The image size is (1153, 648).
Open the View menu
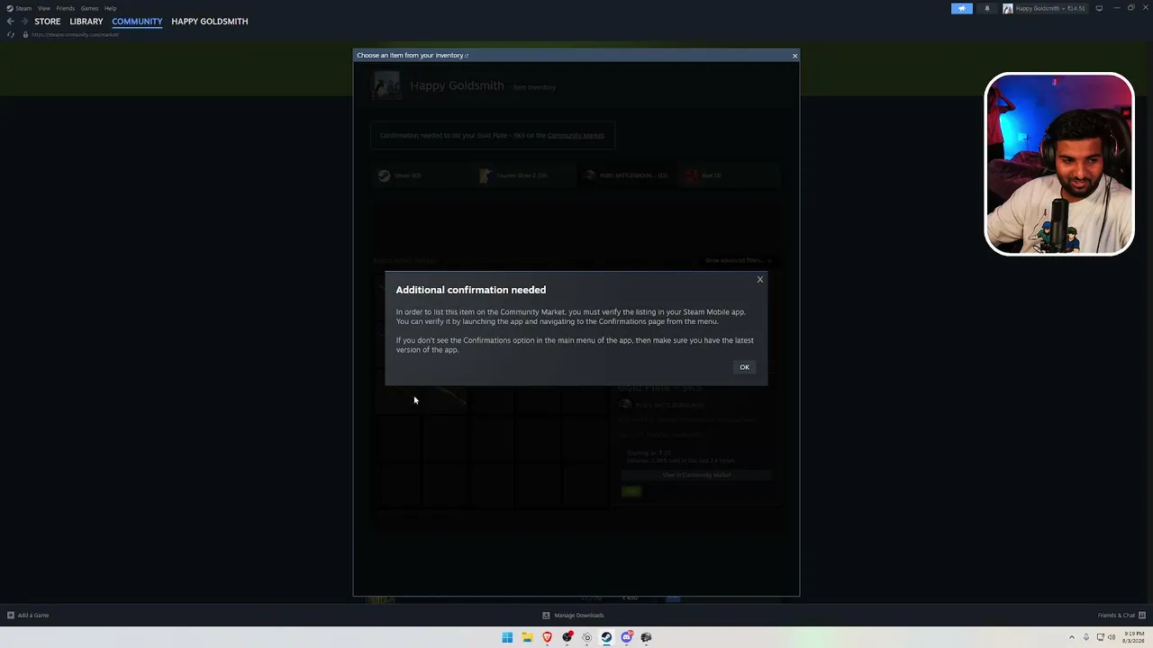43,8
